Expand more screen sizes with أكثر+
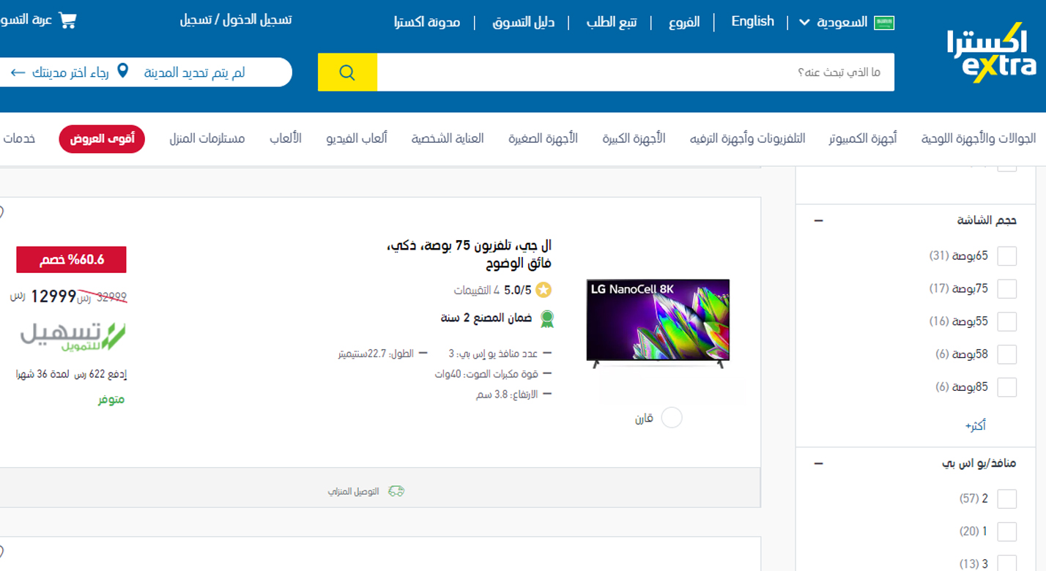This screenshot has height=571, width=1046. click(x=976, y=425)
